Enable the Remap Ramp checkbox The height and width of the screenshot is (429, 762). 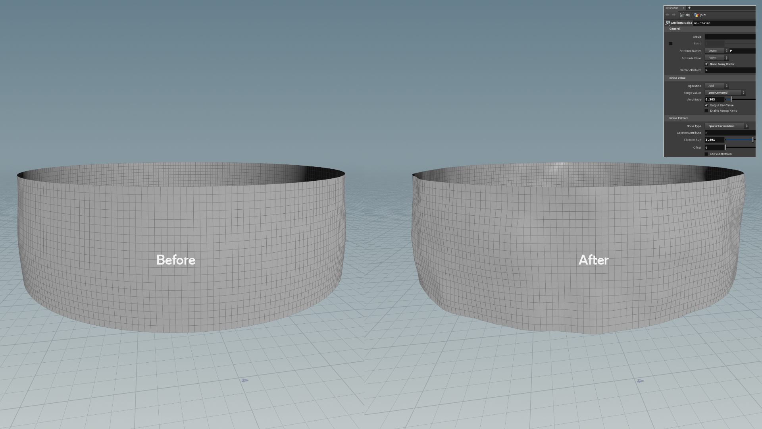[x=706, y=111]
